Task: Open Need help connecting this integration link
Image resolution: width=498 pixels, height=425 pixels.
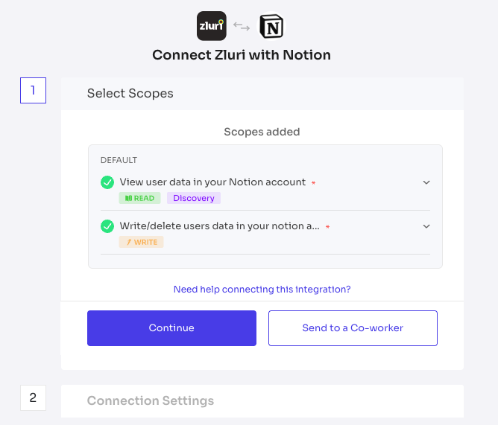Action: coord(262,290)
